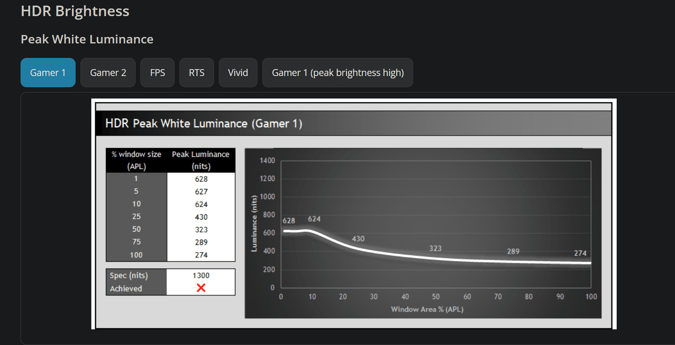The height and width of the screenshot is (345, 675).
Task: Click the 'Luminance (nits)' axis label
Action: (x=254, y=224)
